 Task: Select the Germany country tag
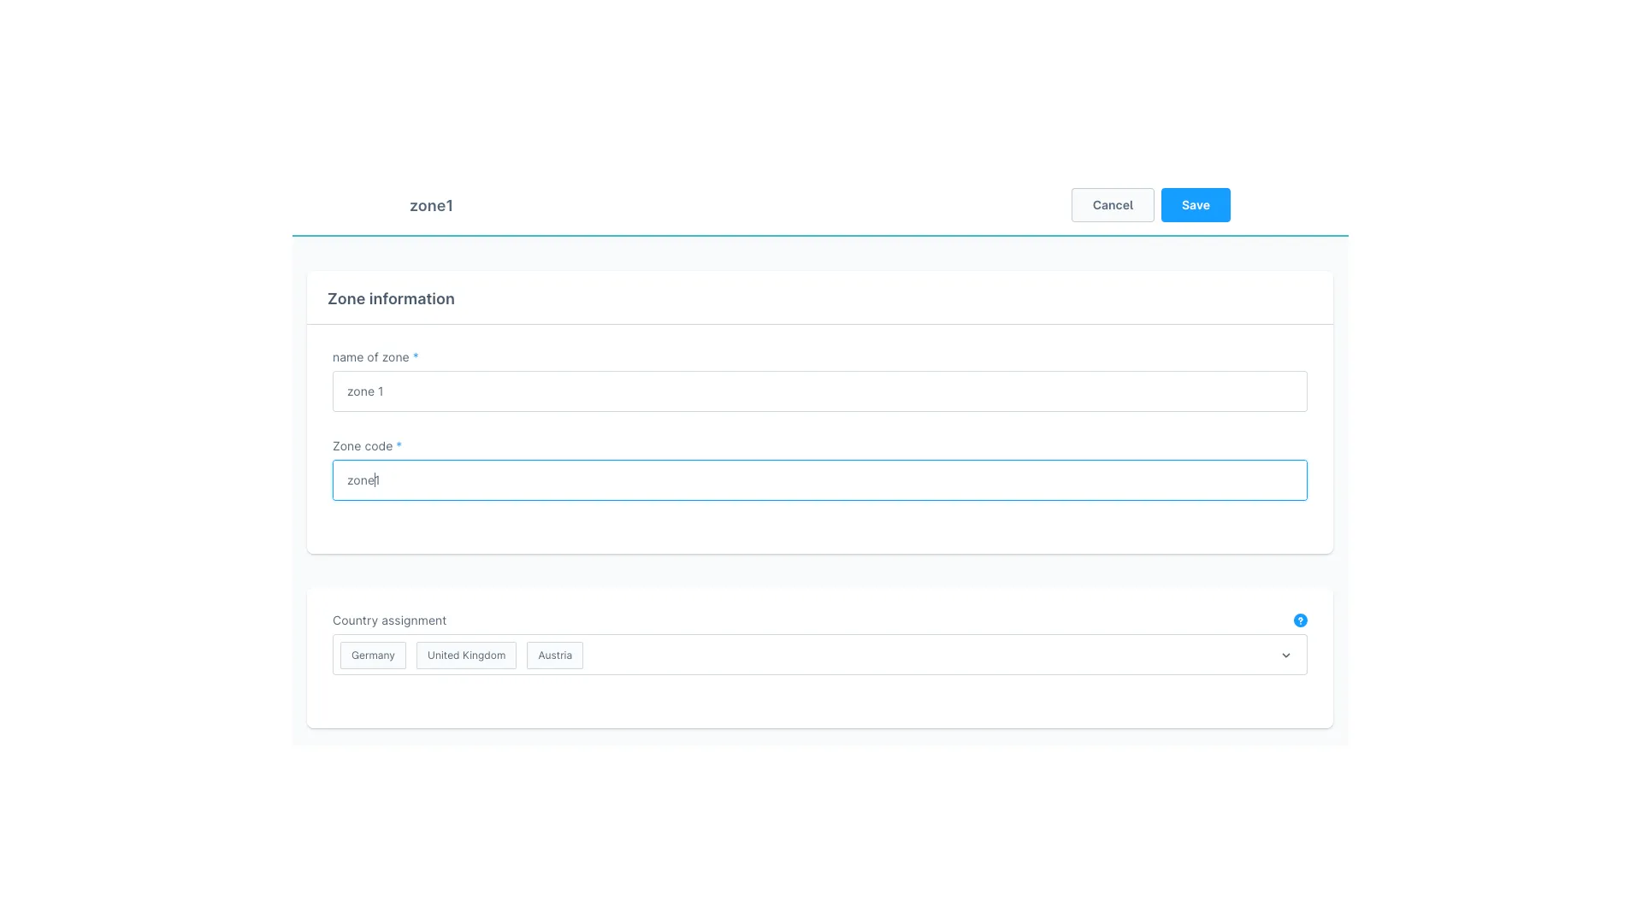[373, 656]
